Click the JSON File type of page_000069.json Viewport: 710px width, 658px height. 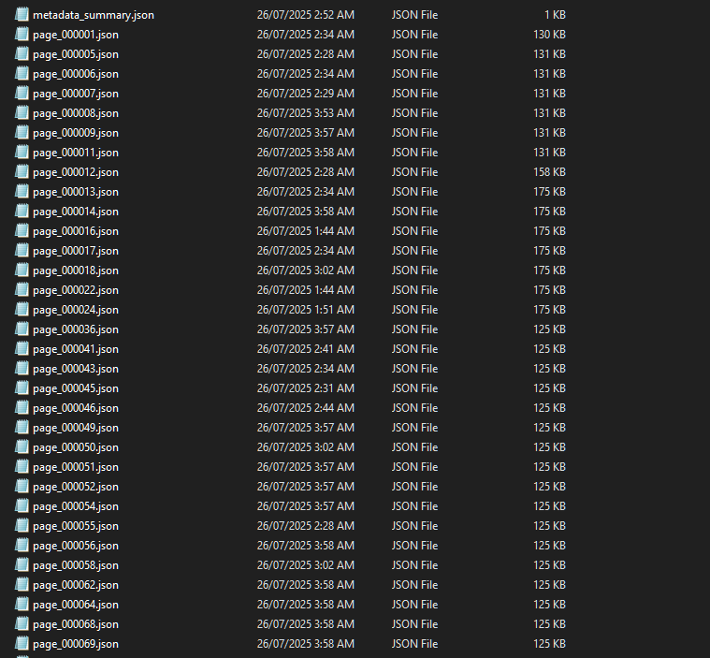click(414, 644)
